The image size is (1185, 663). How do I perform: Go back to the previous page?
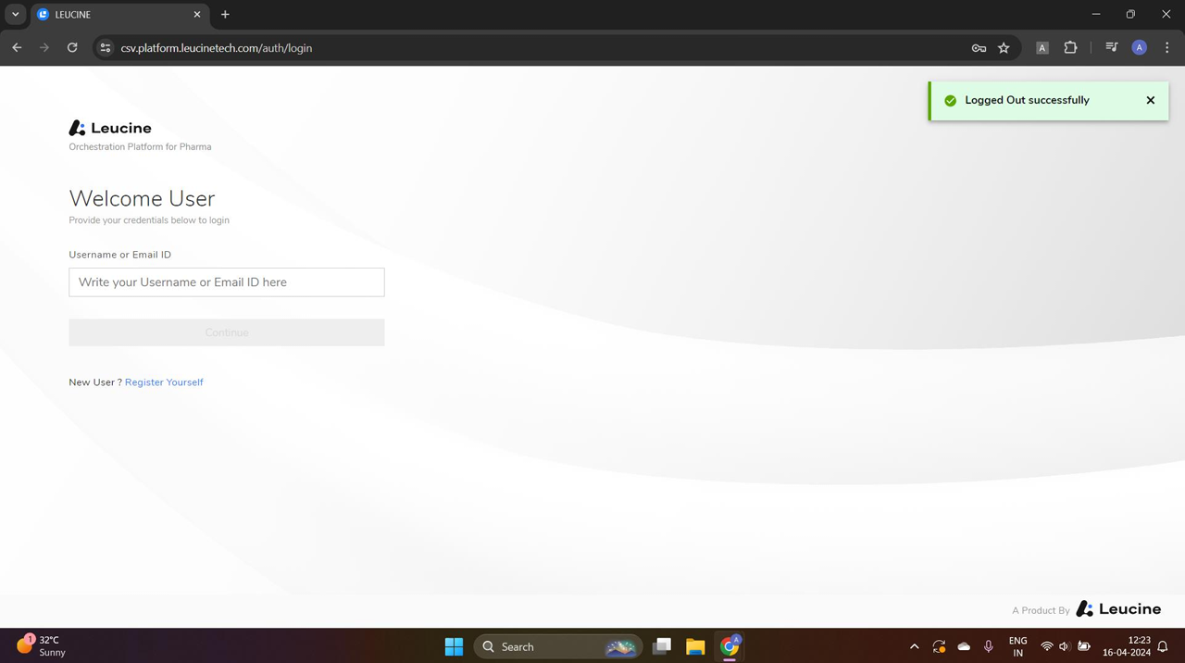17,47
